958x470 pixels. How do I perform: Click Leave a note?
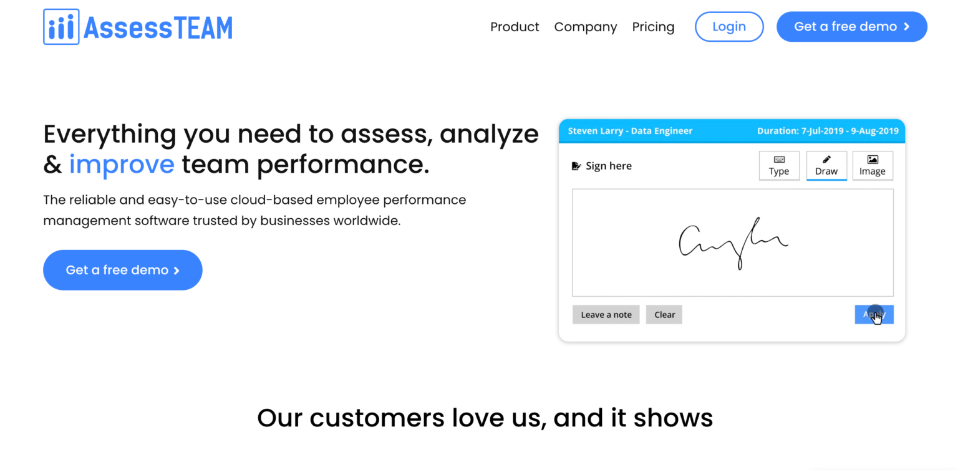tap(606, 314)
